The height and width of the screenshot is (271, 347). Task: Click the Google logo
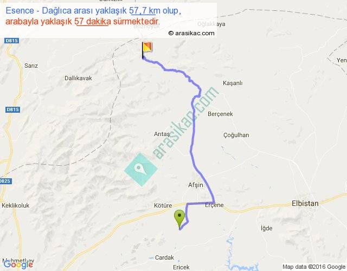click(x=18, y=264)
